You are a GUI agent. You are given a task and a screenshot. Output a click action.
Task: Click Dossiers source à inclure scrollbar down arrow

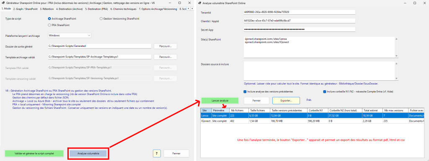point(396,78)
